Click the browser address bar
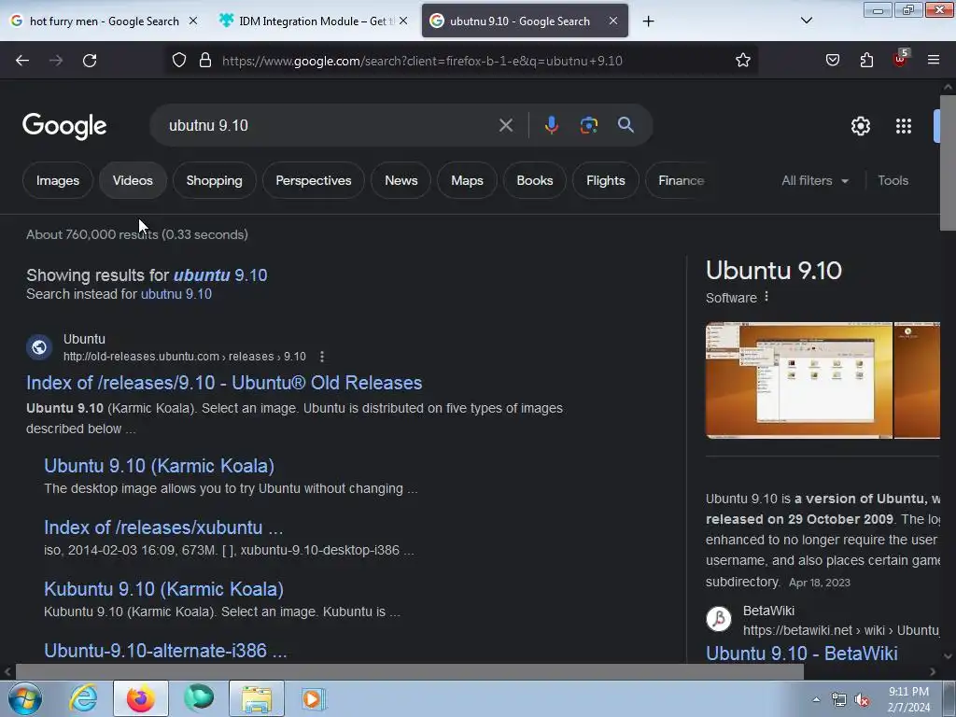The width and height of the screenshot is (956, 717). pyautogui.click(x=463, y=61)
